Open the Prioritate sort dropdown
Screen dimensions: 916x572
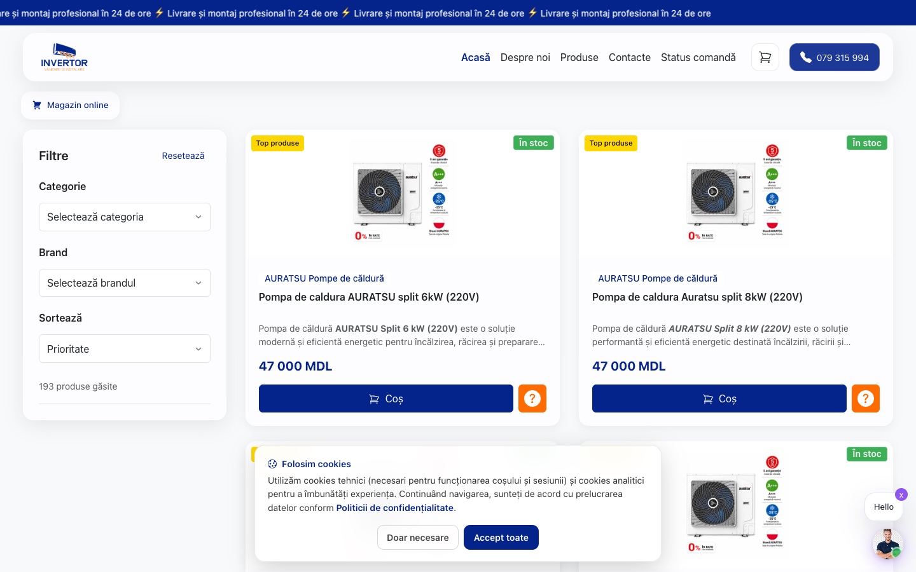[x=125, y=349]
